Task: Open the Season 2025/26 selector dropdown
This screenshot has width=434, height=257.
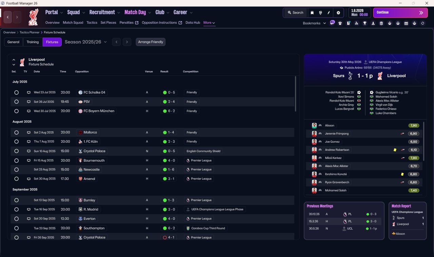Action: point(86,42)
